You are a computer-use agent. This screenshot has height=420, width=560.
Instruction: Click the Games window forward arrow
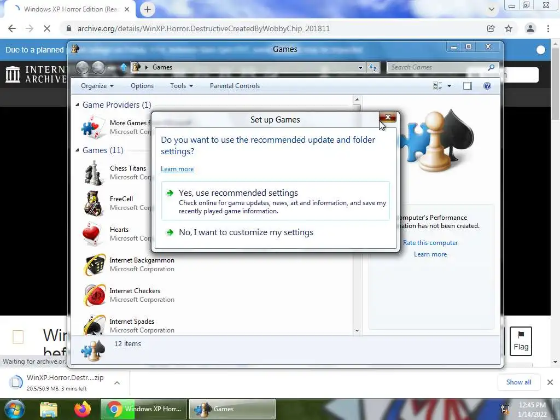click(98, 67)
